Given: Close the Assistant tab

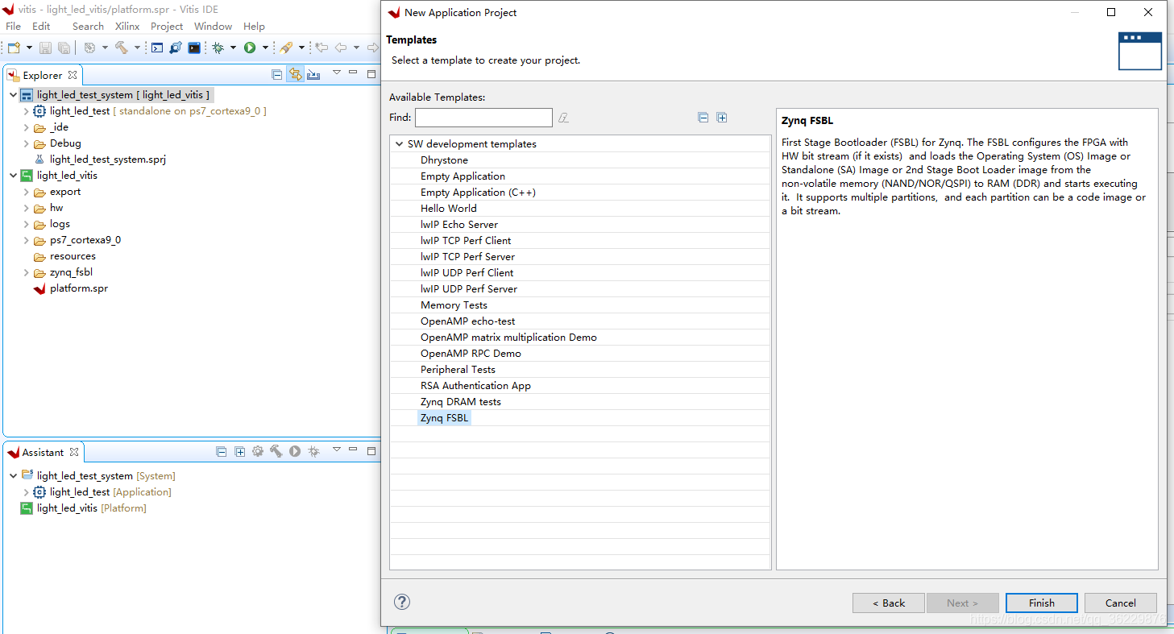Looking at the screenshot, I should 74,452.
